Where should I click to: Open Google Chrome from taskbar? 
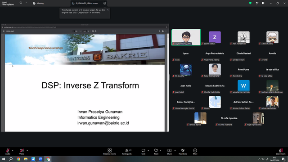18,159
